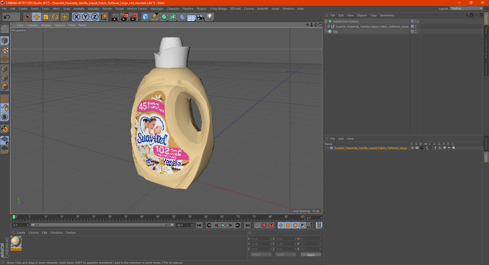
Task: Click the Undo arrow icon
Action: click(x=7, y=17)
